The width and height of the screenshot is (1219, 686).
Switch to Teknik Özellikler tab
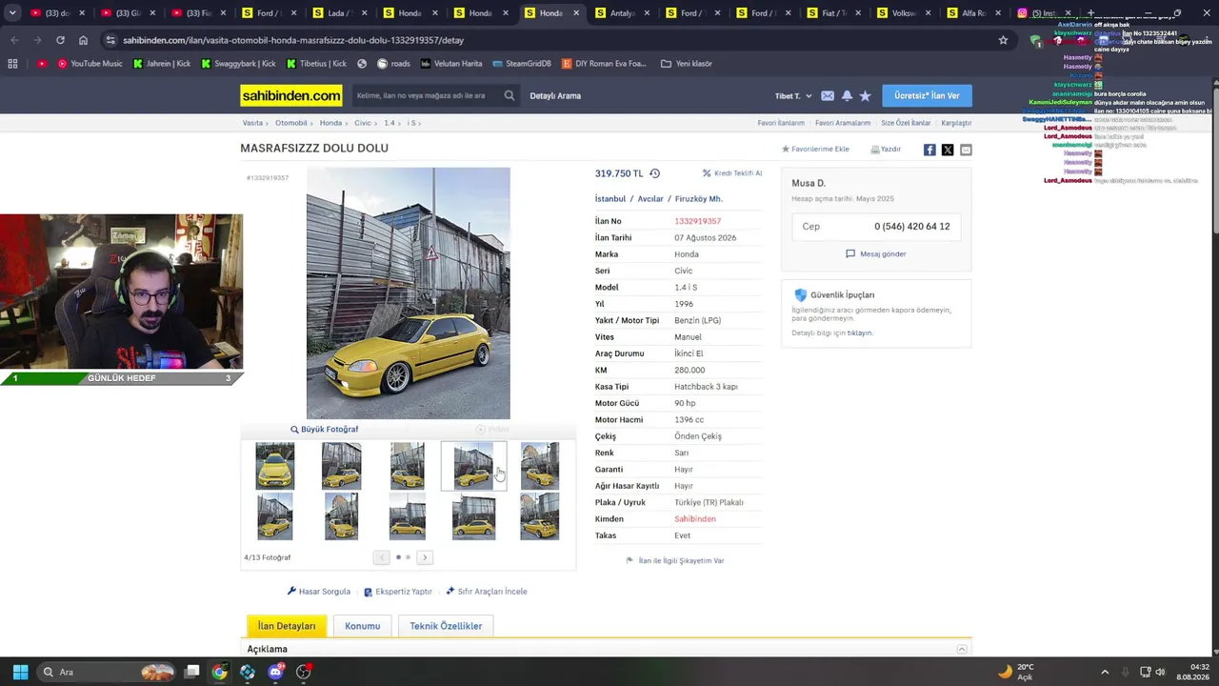(x=446, y=626)
